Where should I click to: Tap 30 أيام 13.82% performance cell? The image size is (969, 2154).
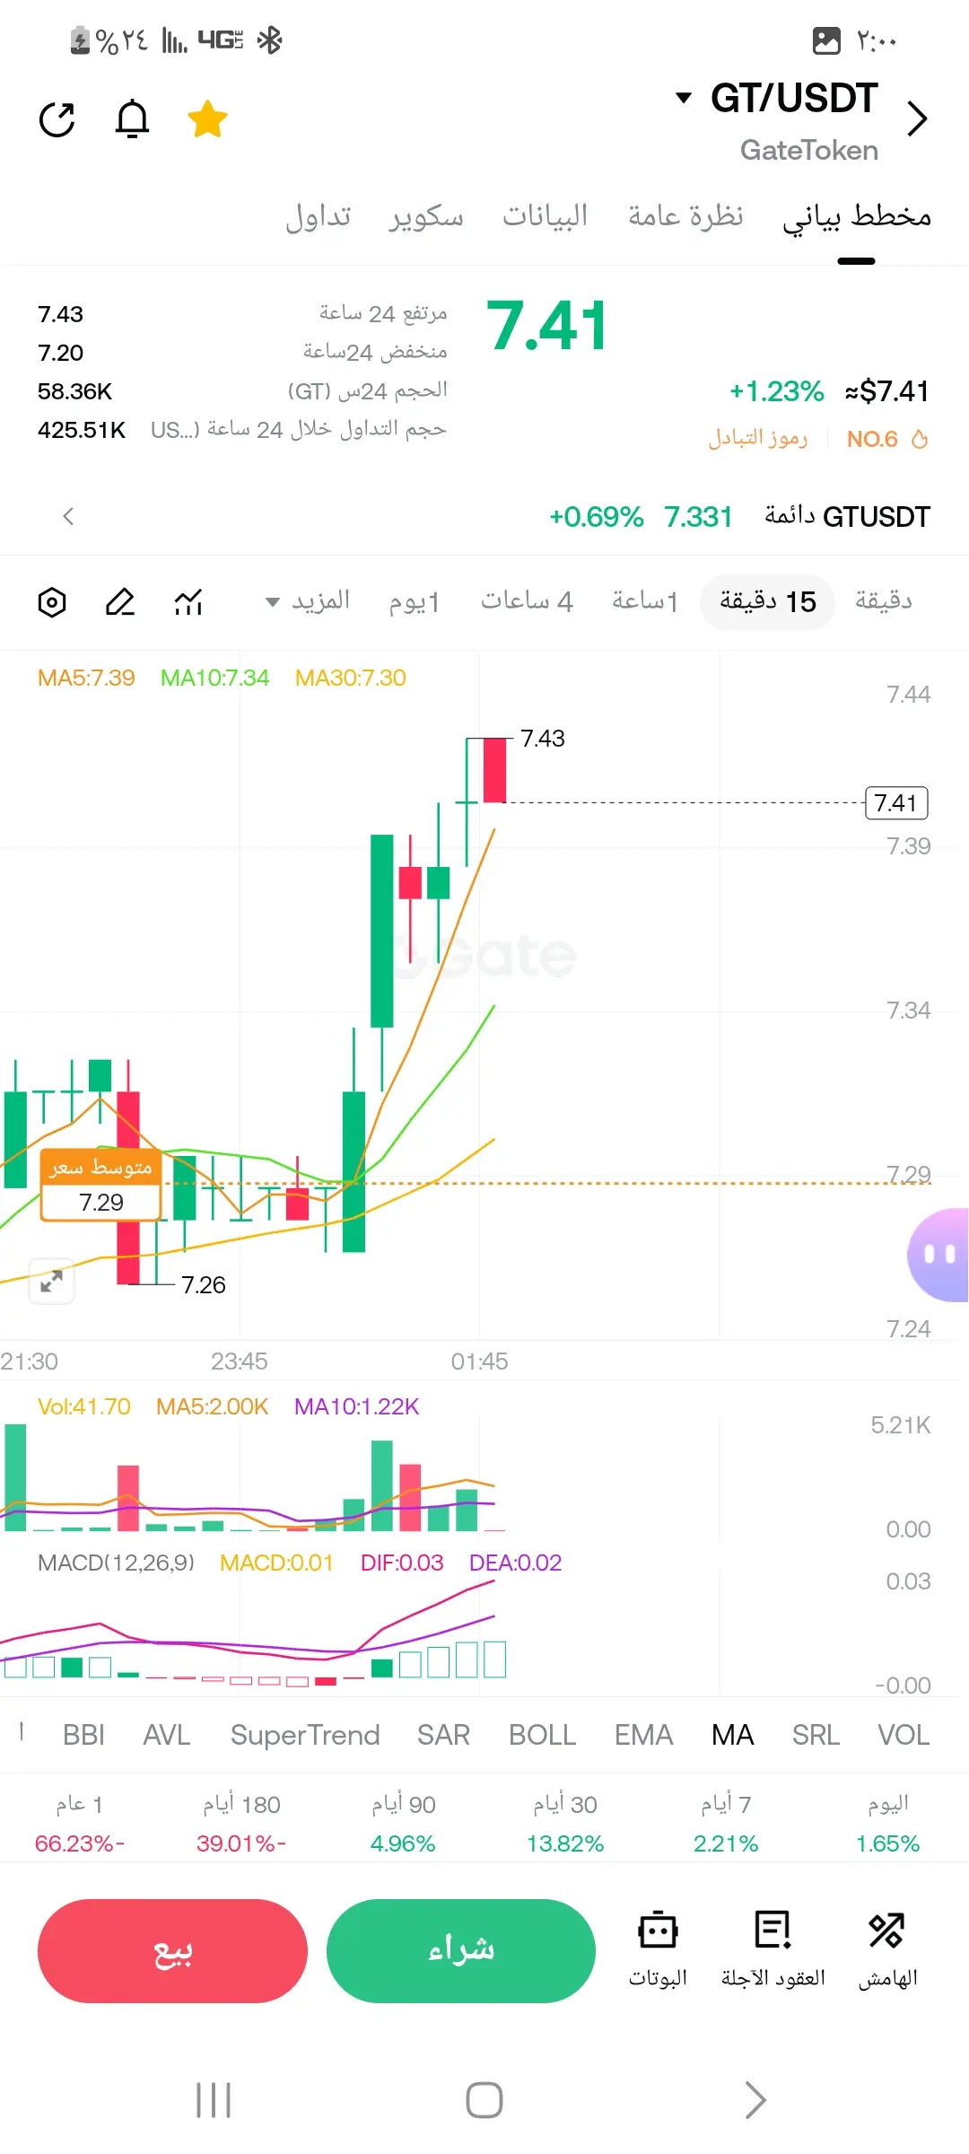(564, 1824)
